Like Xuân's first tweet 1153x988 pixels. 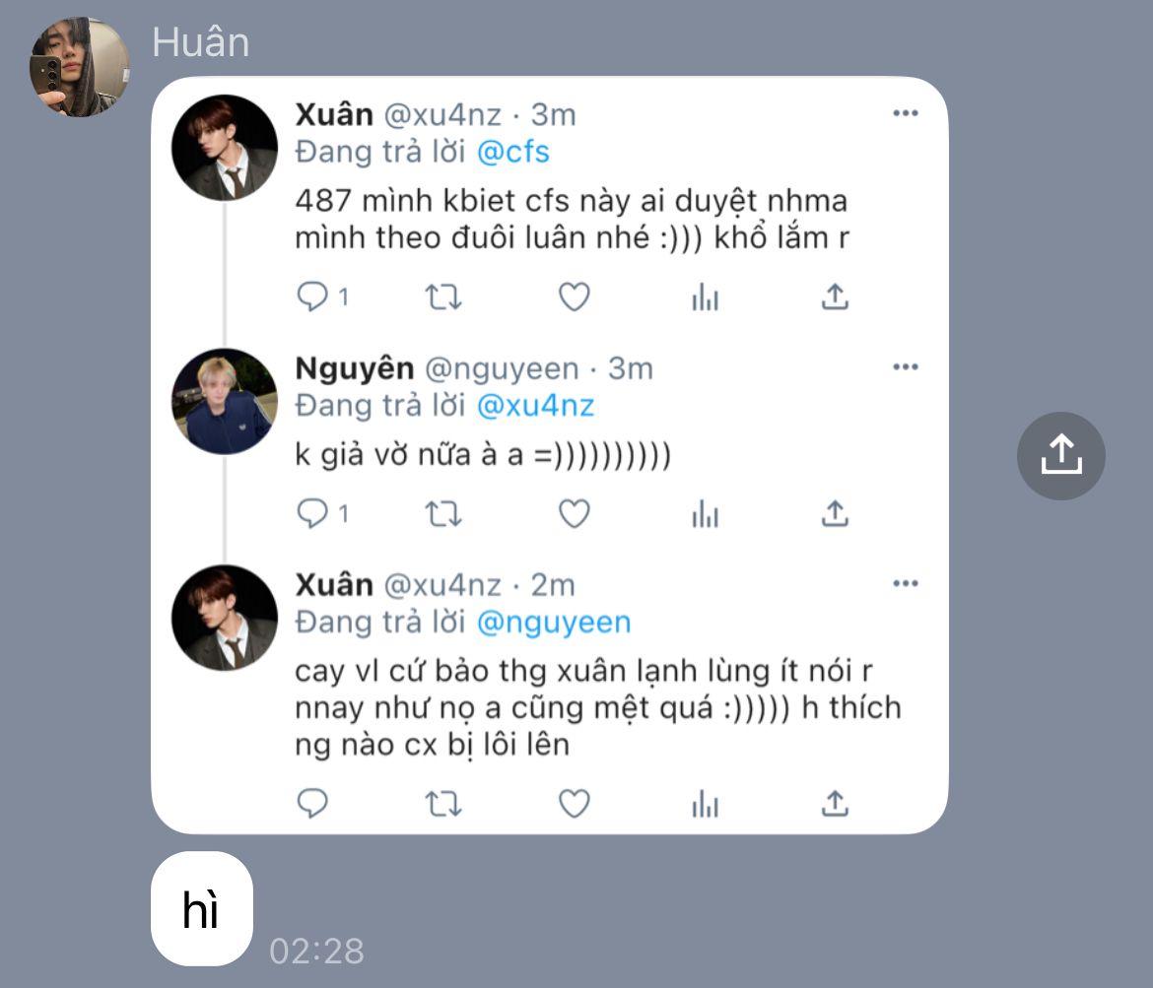[574, 296]
